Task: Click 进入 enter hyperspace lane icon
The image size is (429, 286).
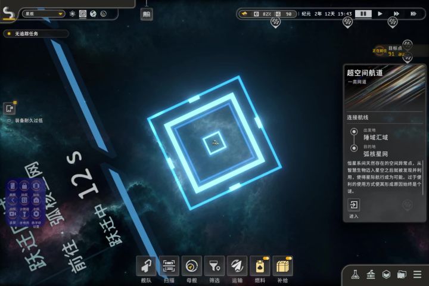Action: point(353,205)
